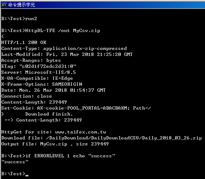Click the Content-Type application/x-zip-compressed line

pos(64,48)
